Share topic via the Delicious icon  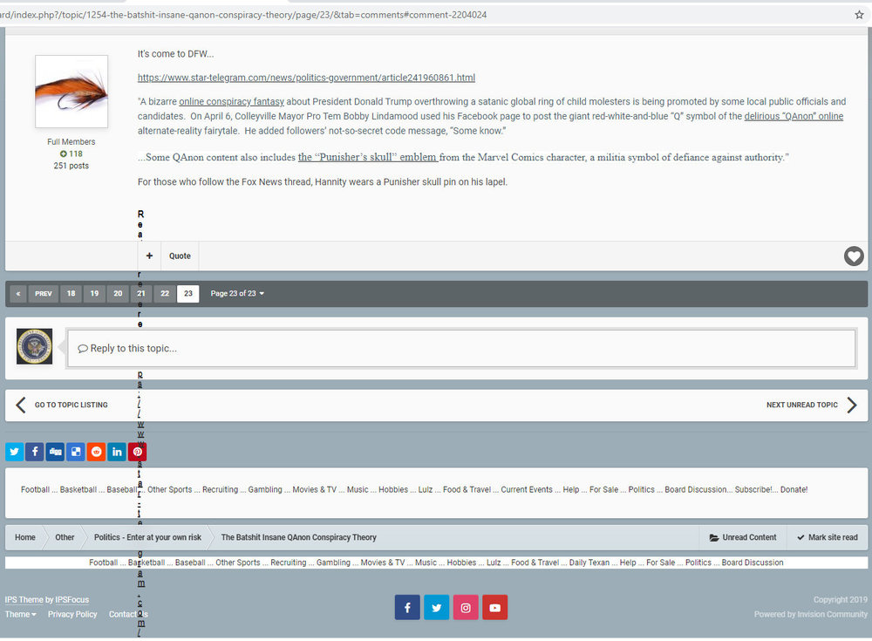[x=76, y=452]
